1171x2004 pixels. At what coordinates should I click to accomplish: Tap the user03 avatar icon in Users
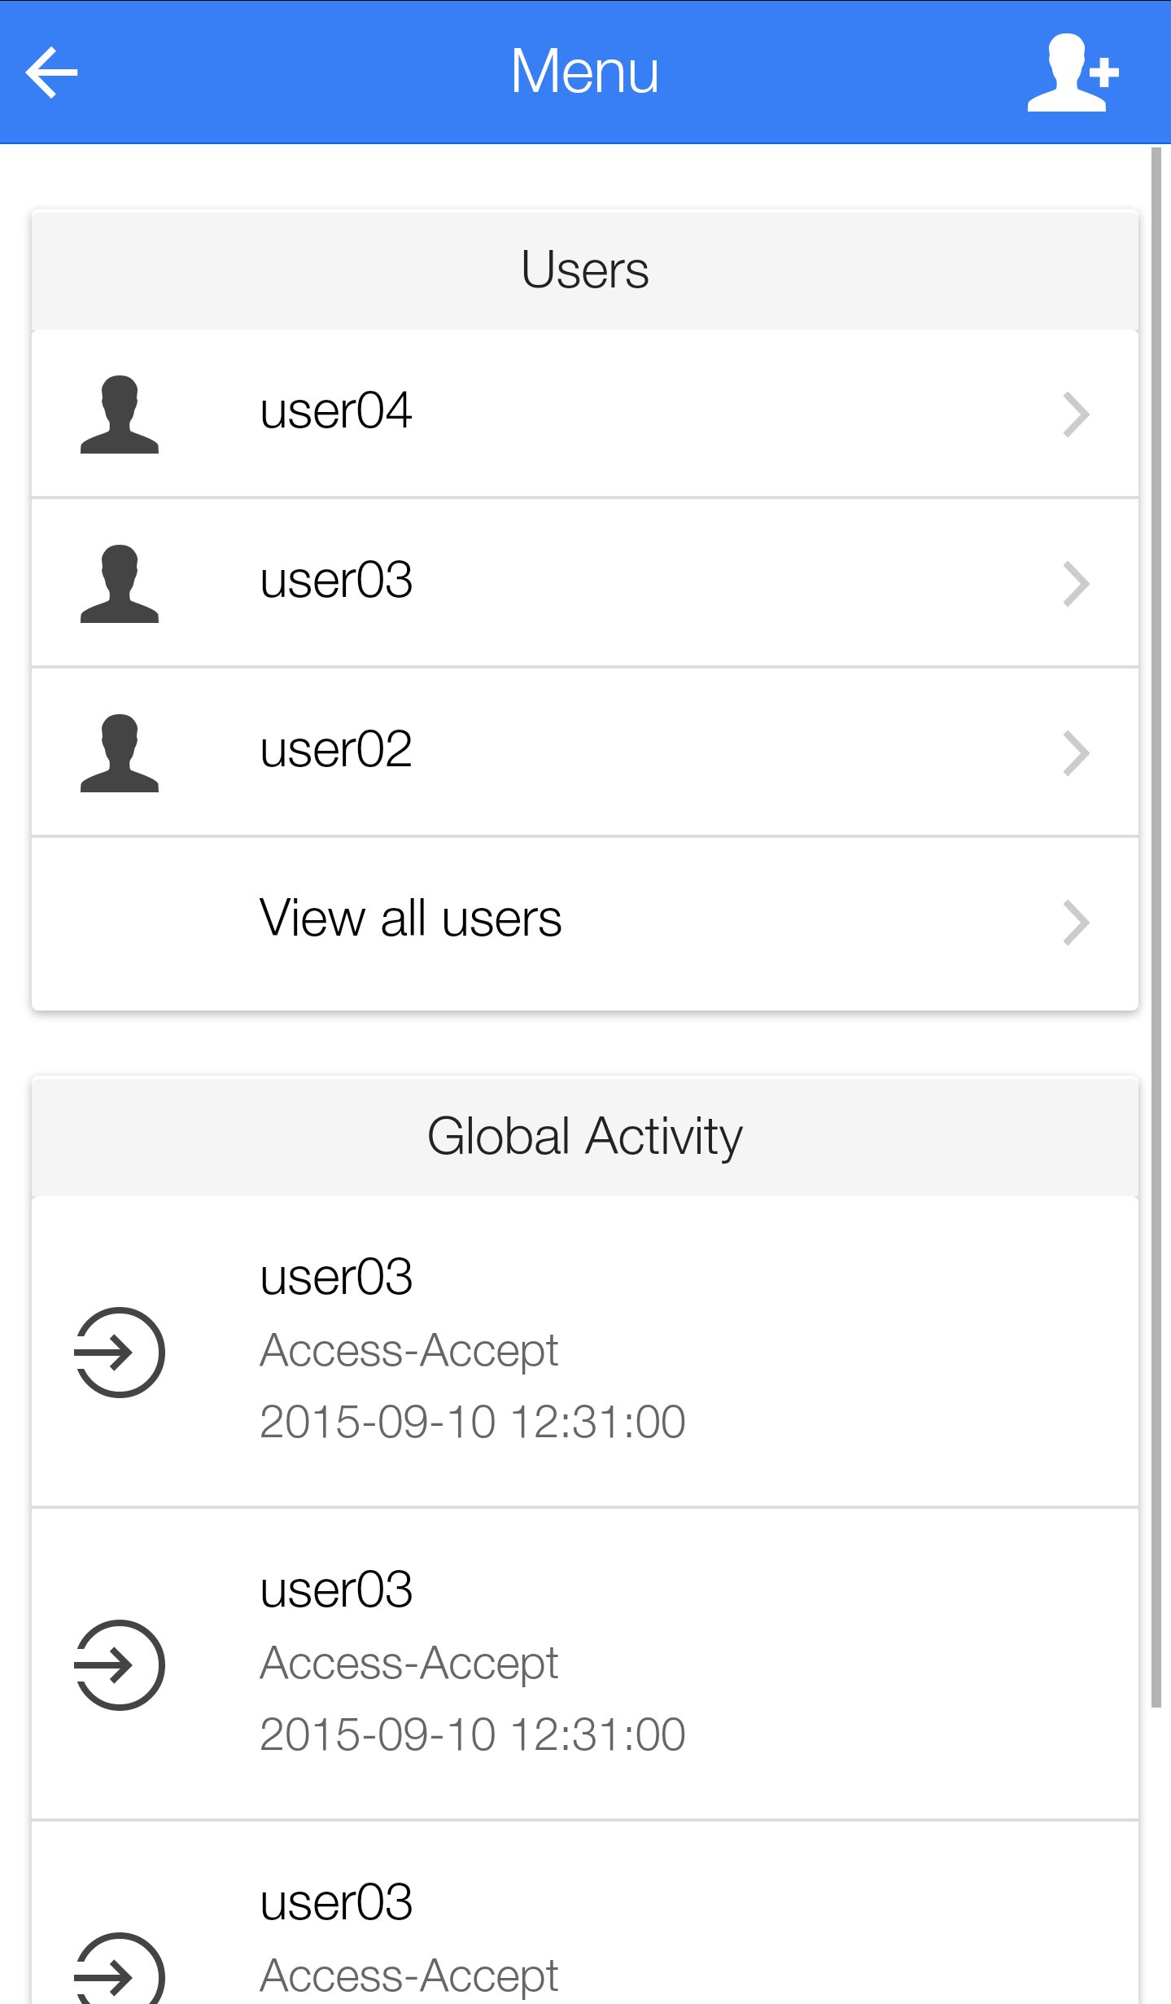point(120,584)
